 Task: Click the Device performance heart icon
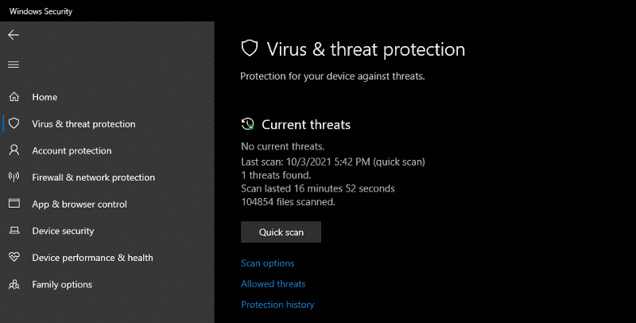point(14,257)
